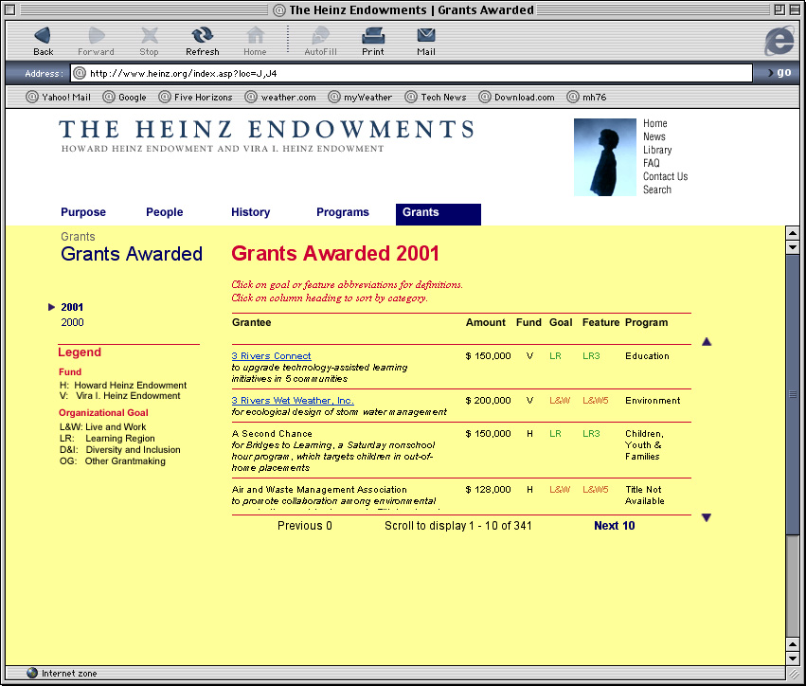
Task: Click the silhouette photo thumbnail
Action: click(x=604, y=157)
